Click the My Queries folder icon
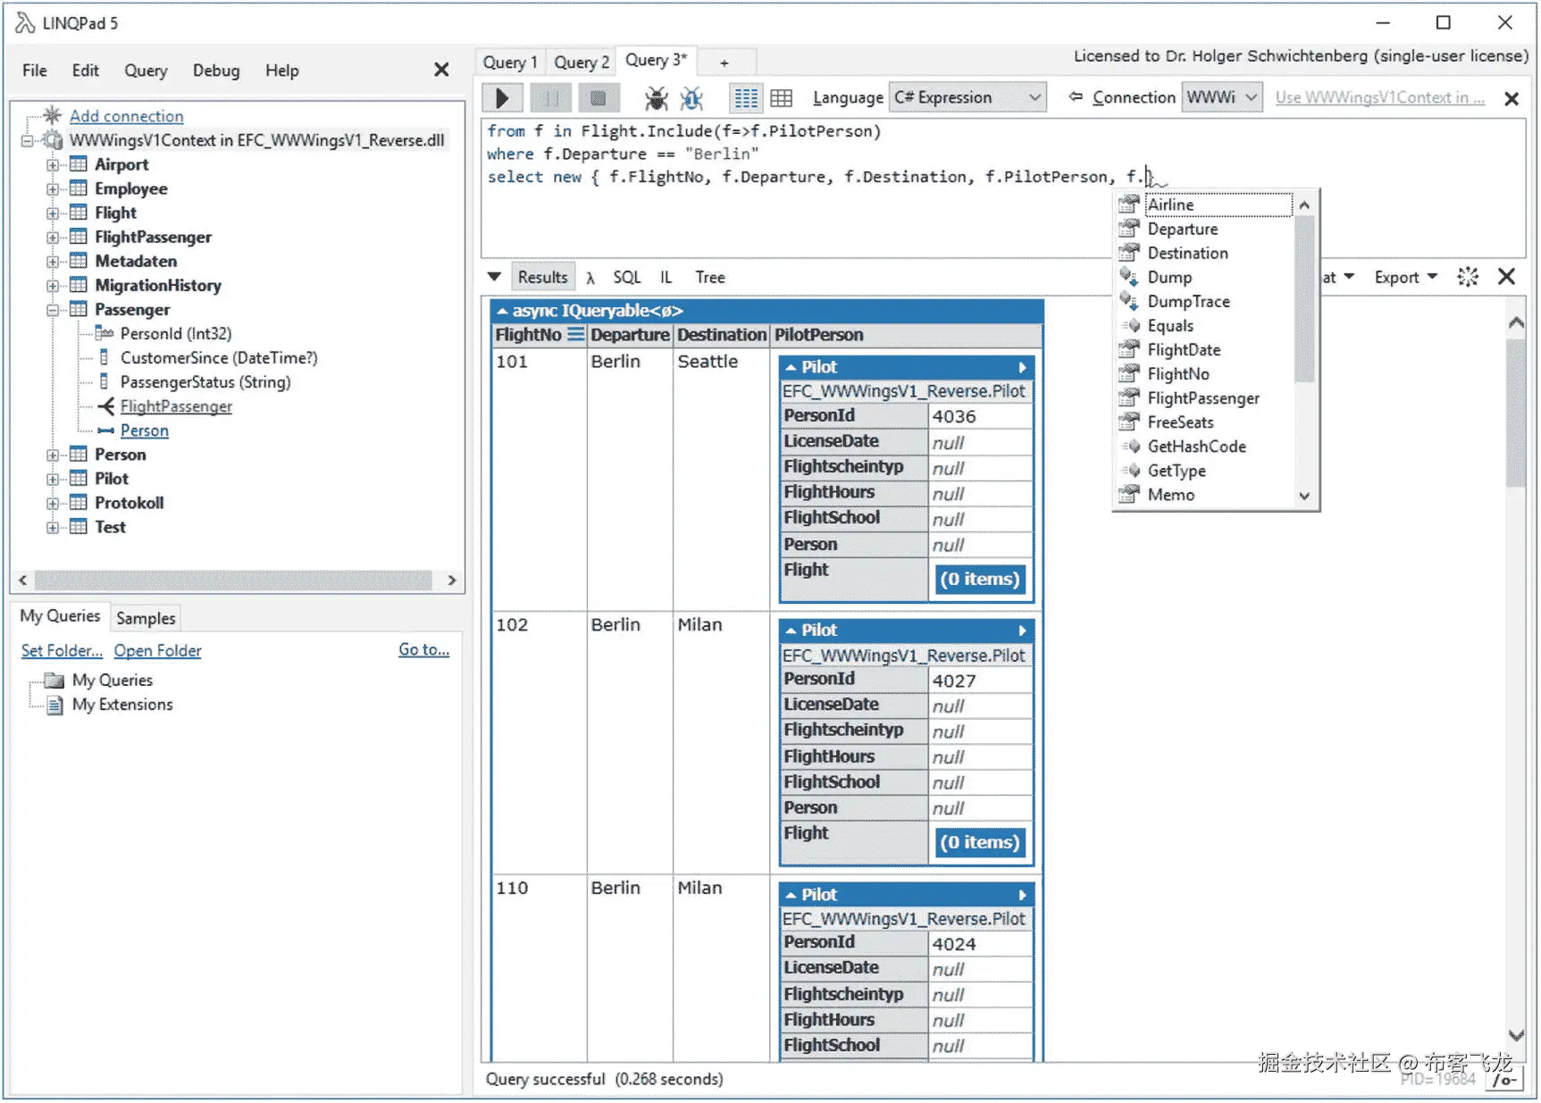This screenshot has height=1103, width=1541. coord(54,681)
